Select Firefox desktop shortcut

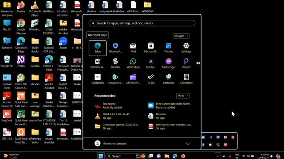[x=21, y=7]
